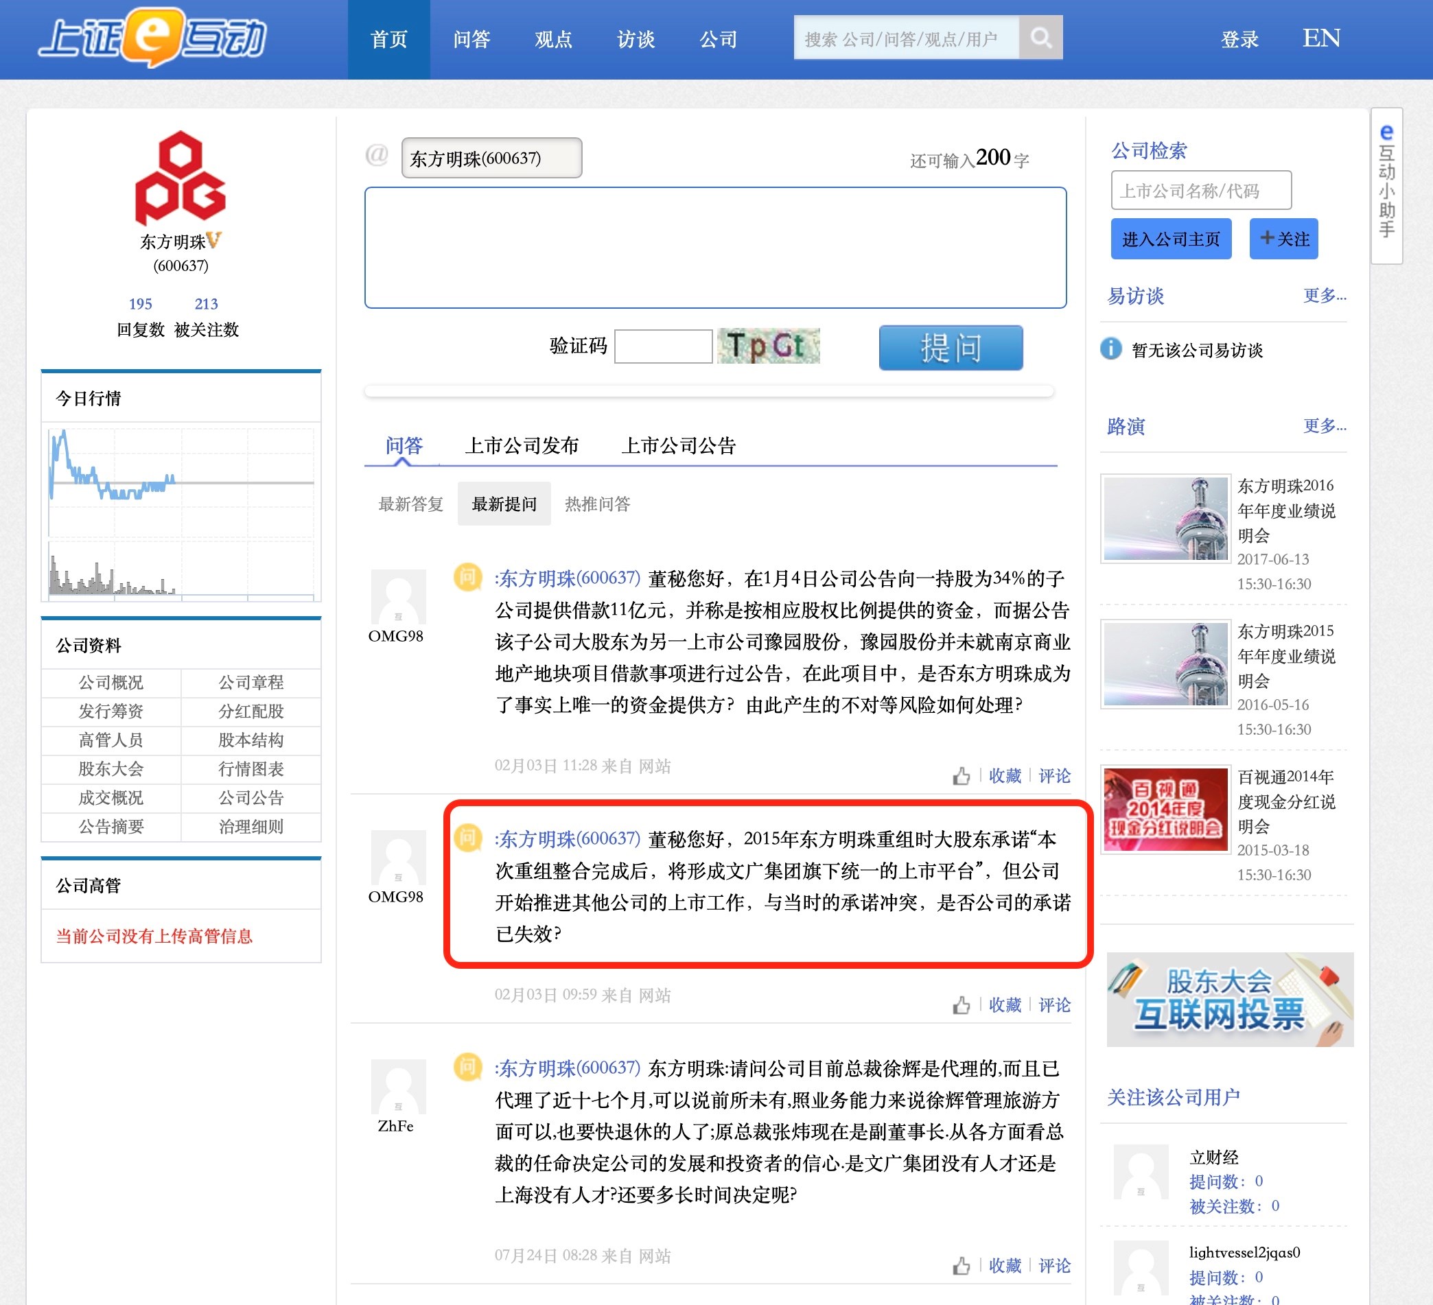The height and width of the screenshot is (1305, 1433).
Task: Click thumbs-up on ZhFe's question
Action: tap(961, 1265)
